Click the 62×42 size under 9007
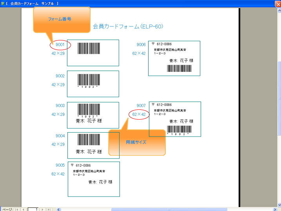The width and height of the screenshot is (281, 211). click(x=139, y=114)
